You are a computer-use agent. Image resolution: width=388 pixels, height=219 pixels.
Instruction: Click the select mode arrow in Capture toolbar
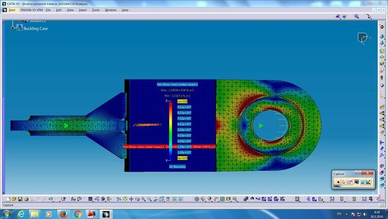tap(344, 182)
